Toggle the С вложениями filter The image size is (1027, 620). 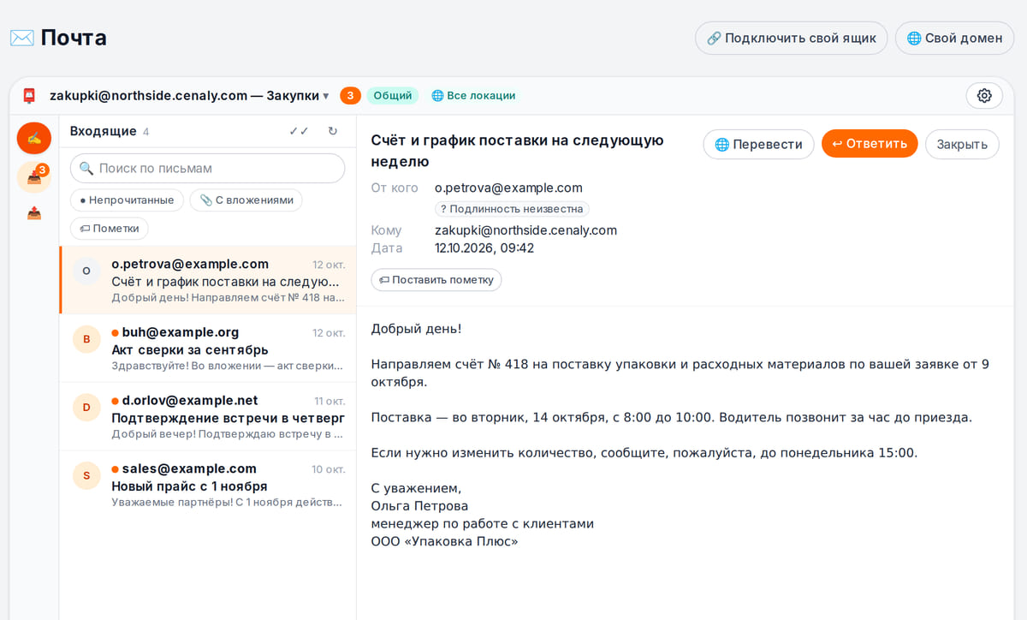tap(246, 200)
